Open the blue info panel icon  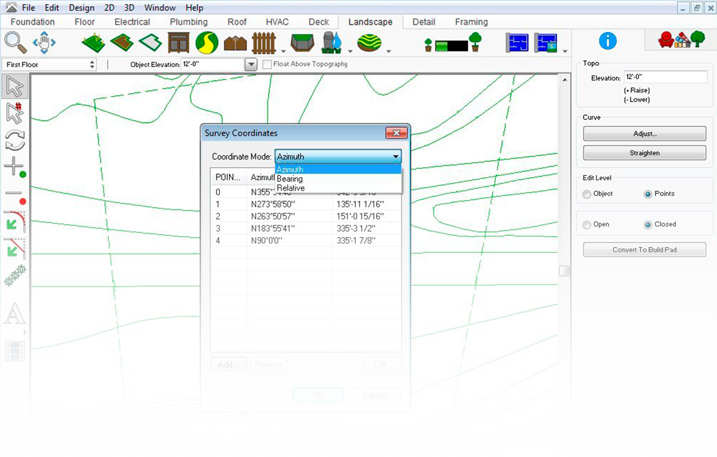(x=607, y=41)
